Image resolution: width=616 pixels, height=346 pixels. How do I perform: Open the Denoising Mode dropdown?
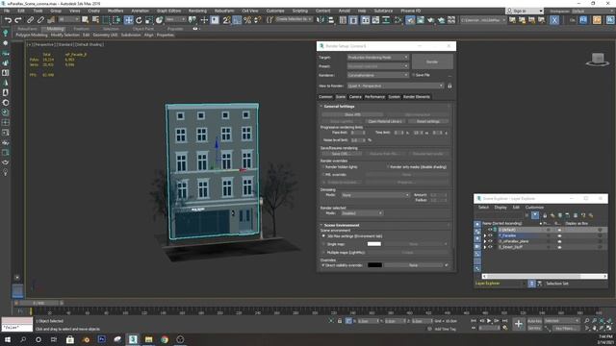click(x=374, y=195)
